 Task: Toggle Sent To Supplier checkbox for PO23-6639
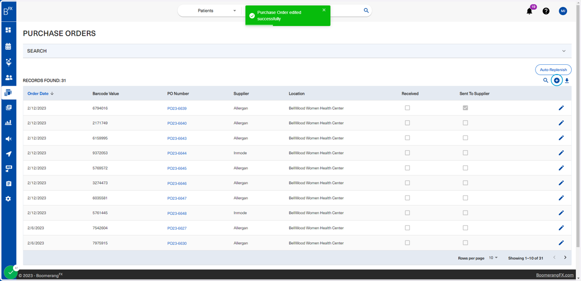click(x=465, y=108)
